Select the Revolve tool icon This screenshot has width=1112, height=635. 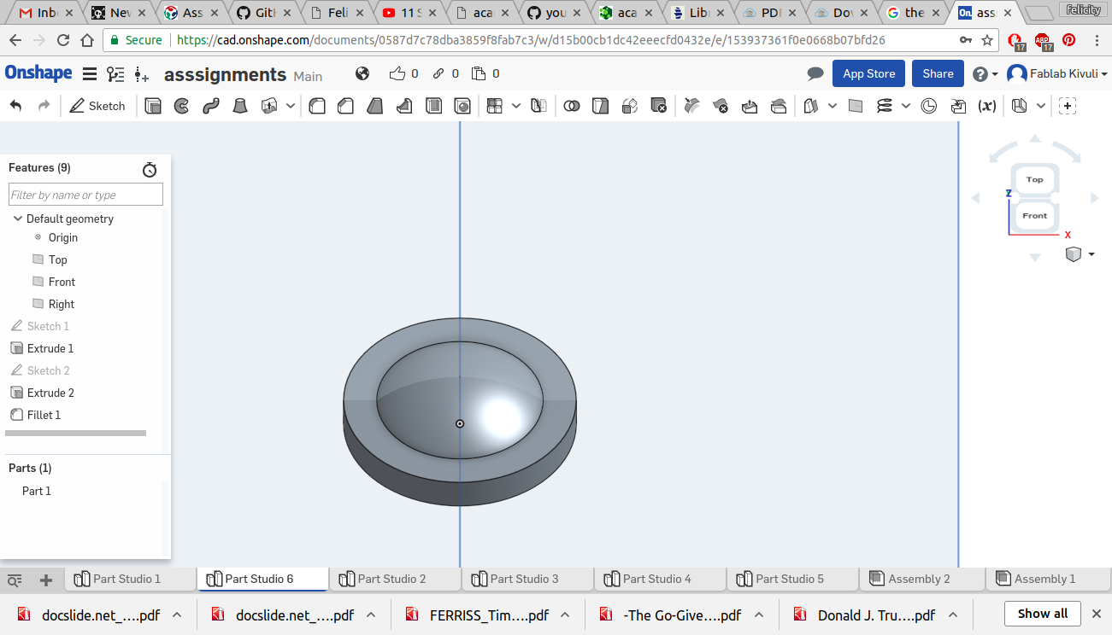point(181,106)
